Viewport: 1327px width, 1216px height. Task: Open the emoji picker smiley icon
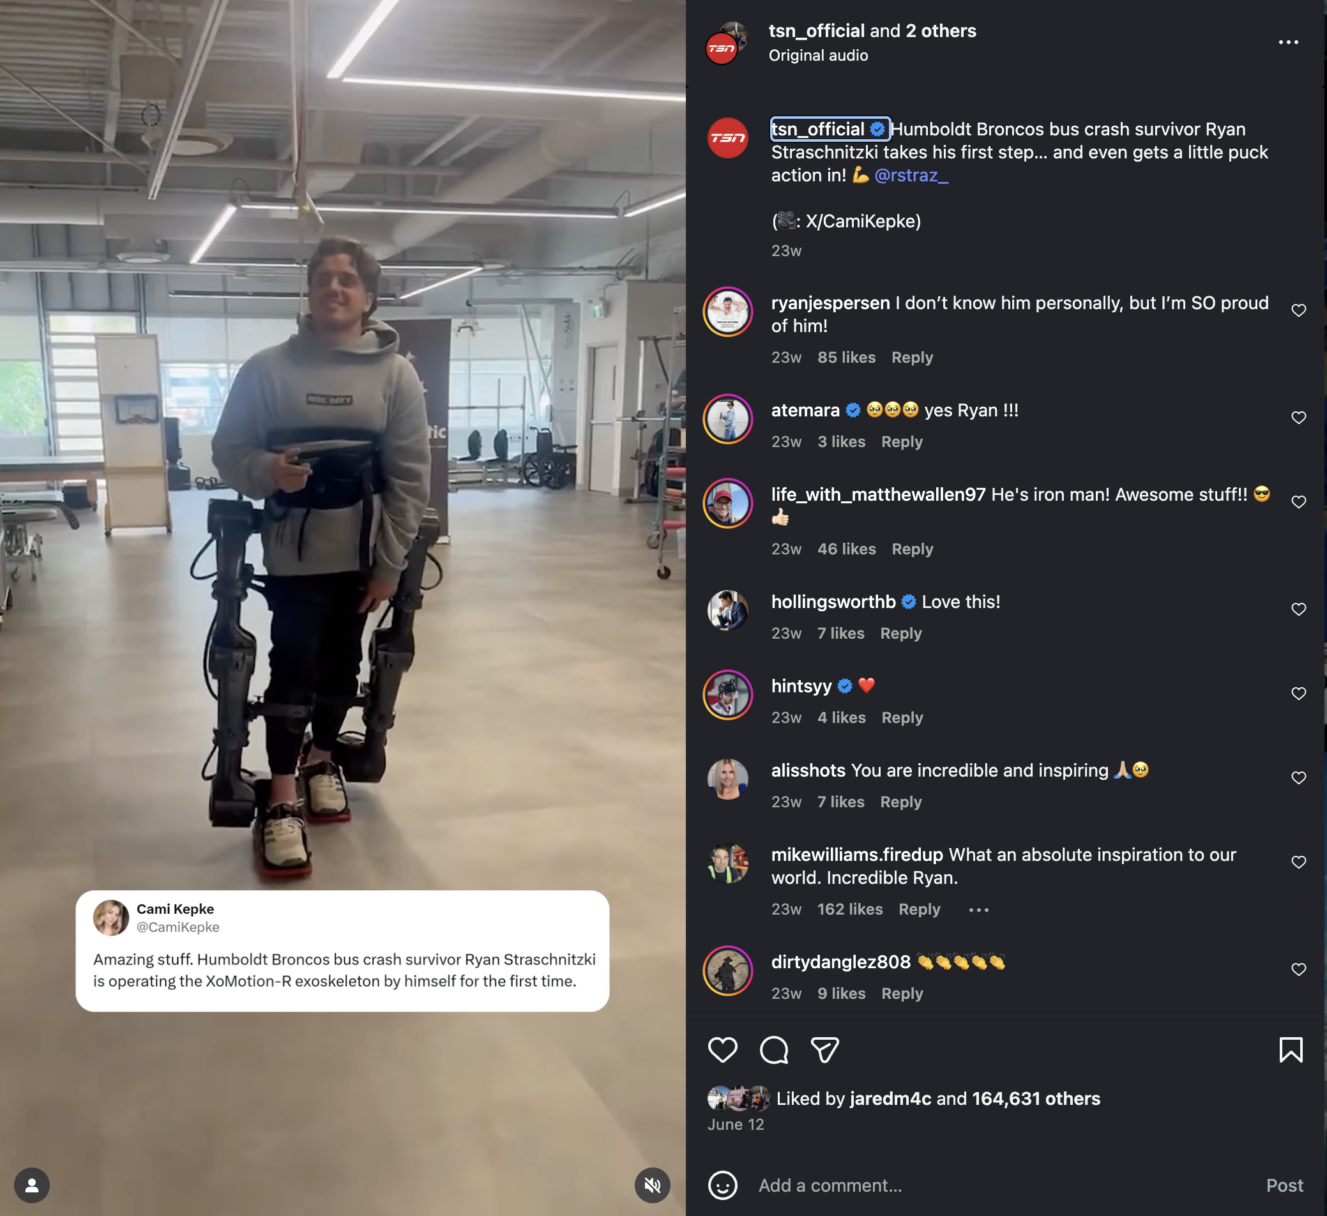click(x=722, y=1185)
